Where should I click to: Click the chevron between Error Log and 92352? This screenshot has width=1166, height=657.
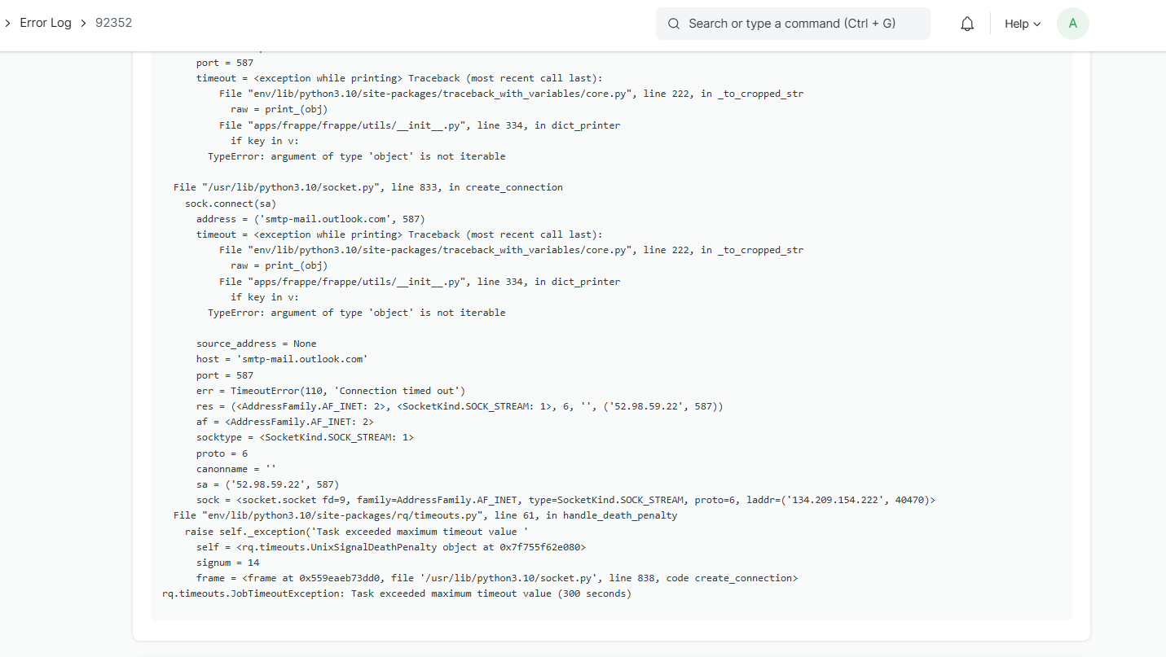(82, 23)
